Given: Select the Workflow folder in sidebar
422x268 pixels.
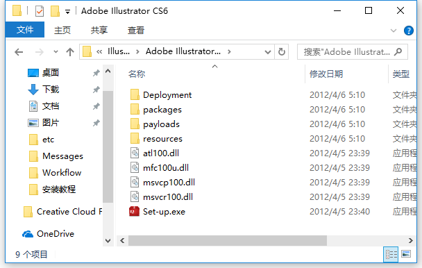Looking at the screenshot, I should tap(55, 173).
